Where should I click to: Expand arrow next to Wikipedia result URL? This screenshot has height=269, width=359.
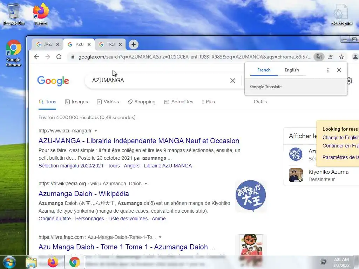pos(146,184)
